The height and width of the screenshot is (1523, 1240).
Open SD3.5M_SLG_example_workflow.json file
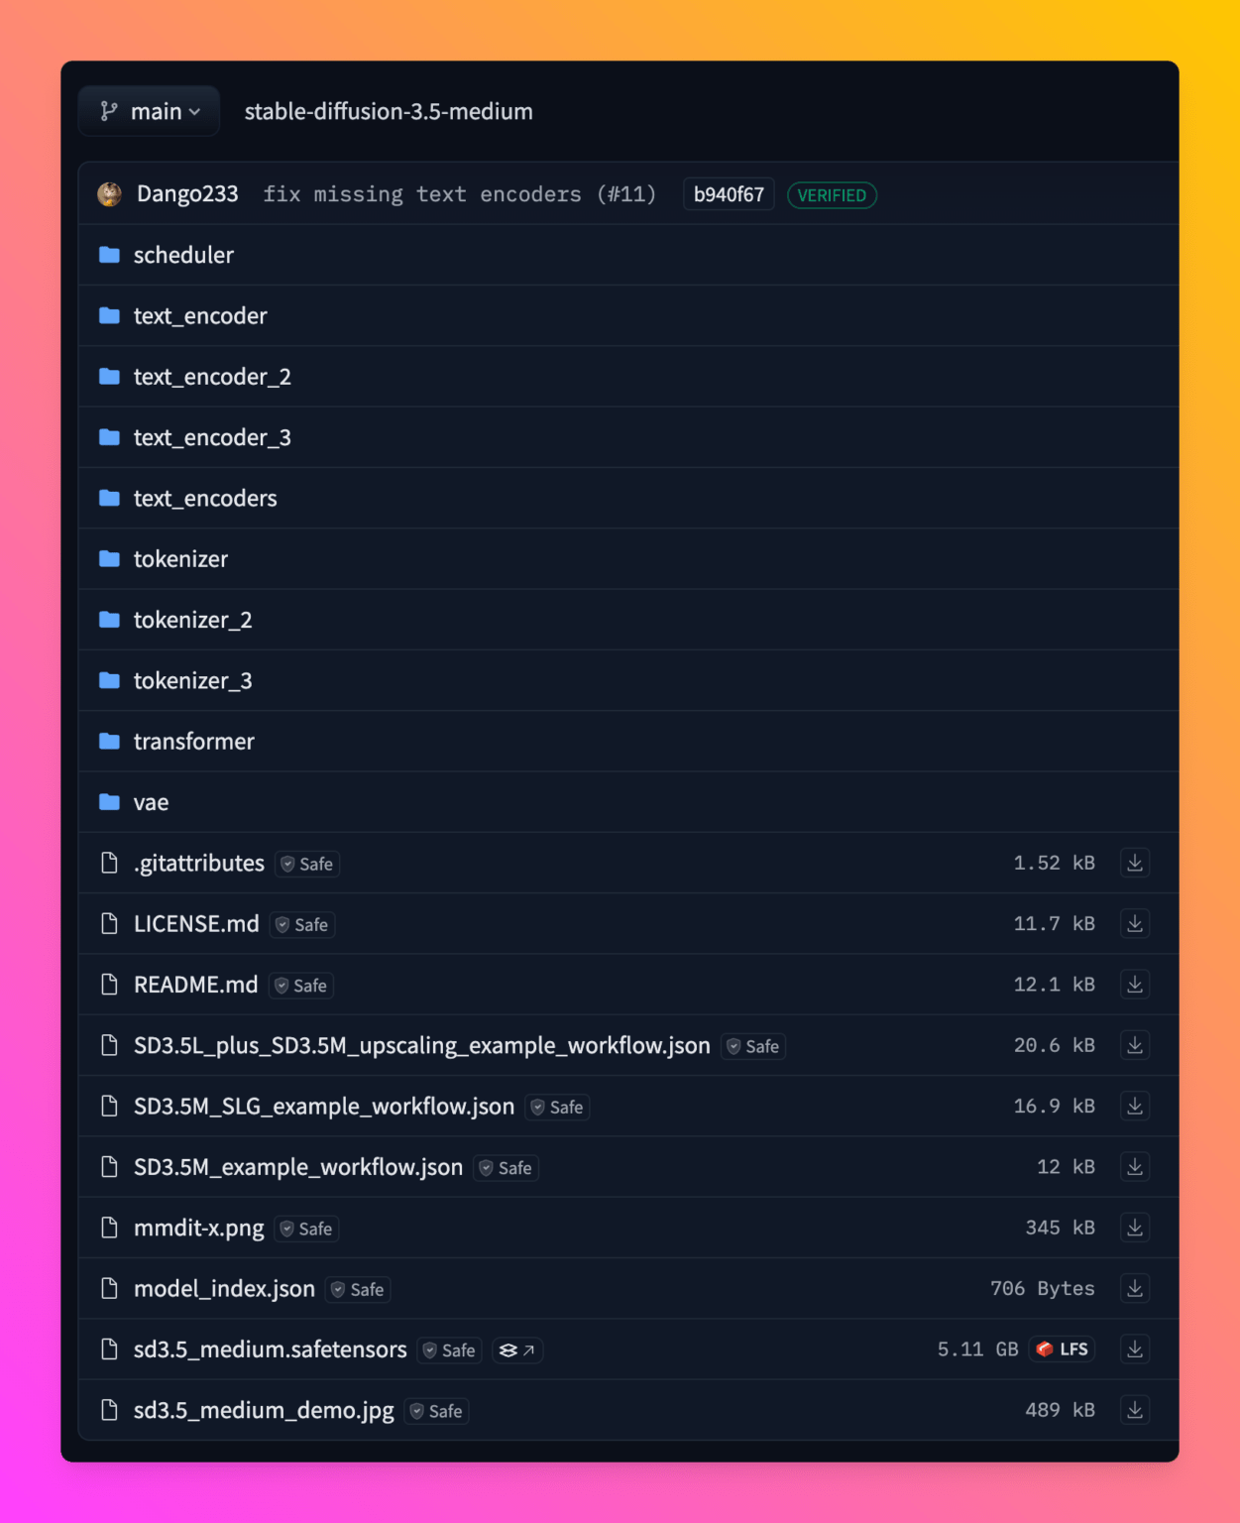(324, 1106)
